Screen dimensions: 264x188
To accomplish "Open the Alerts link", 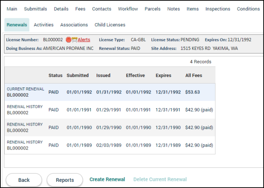I will [84, 40].
